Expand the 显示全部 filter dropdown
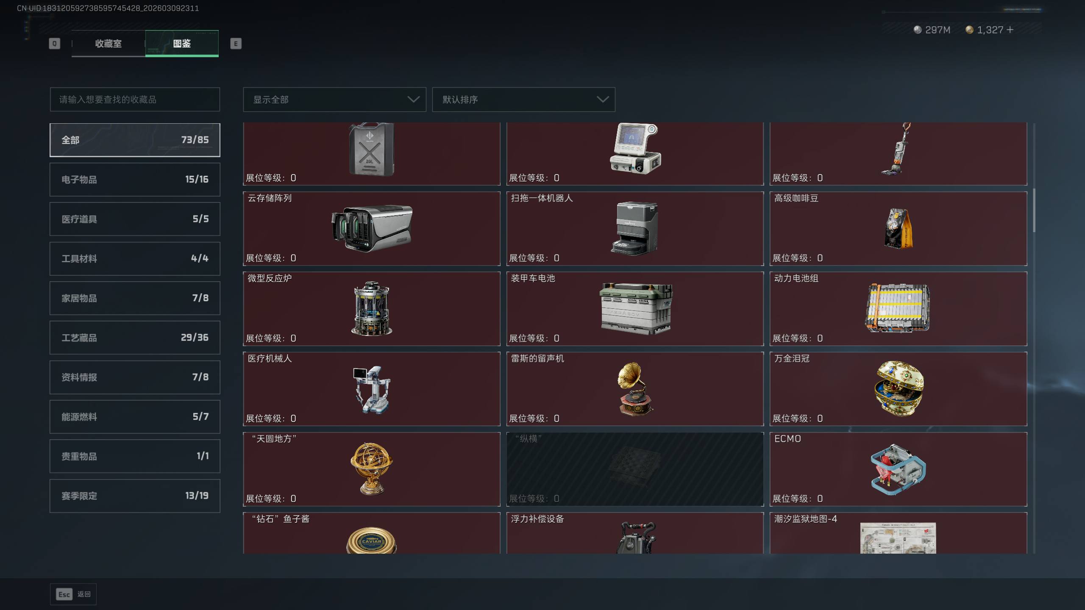The height and width of the screenshot is (610, 1085). tap(334, 100)
